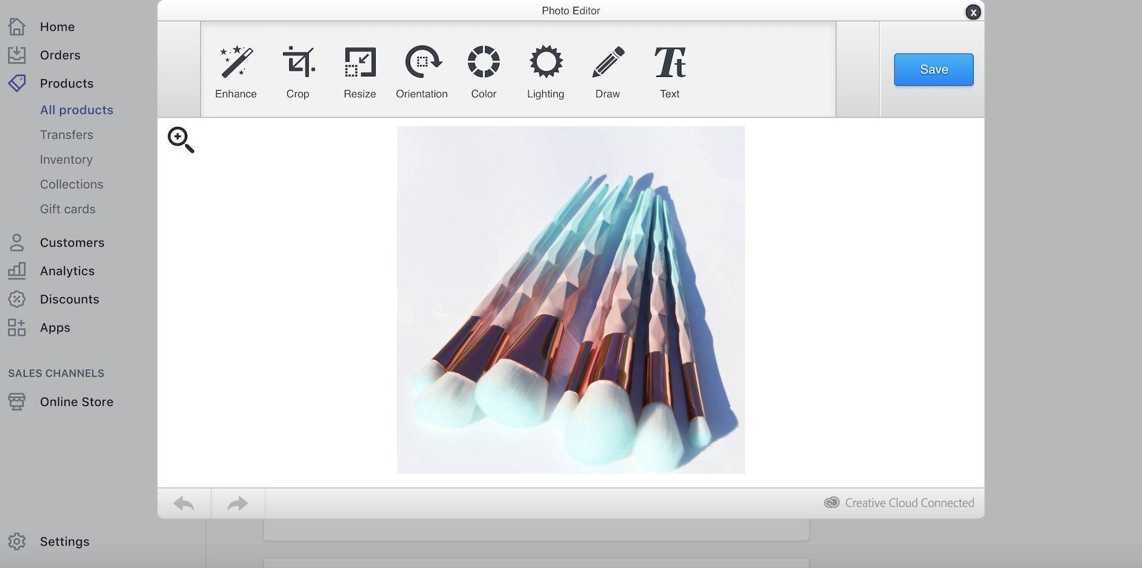
Task: Select the Enhance magic wand tool
Action: pyautogui.click(x=235, y=71)
